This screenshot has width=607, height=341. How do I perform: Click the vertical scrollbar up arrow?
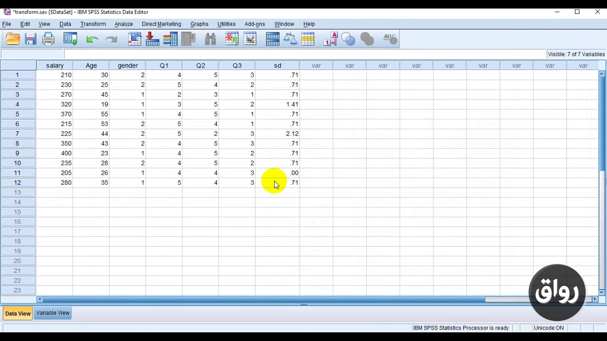coord(602,74)
